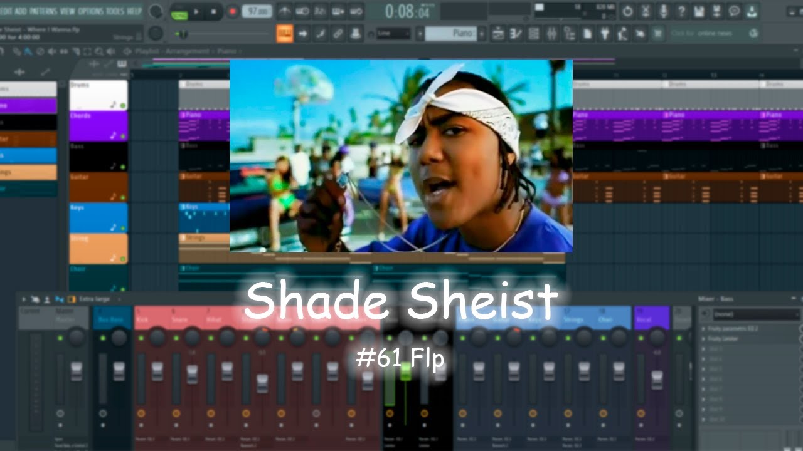Viewport: 803px width, 451px height.
Task: Click the microphone one-click recording icon
Action: click(663, 11)
